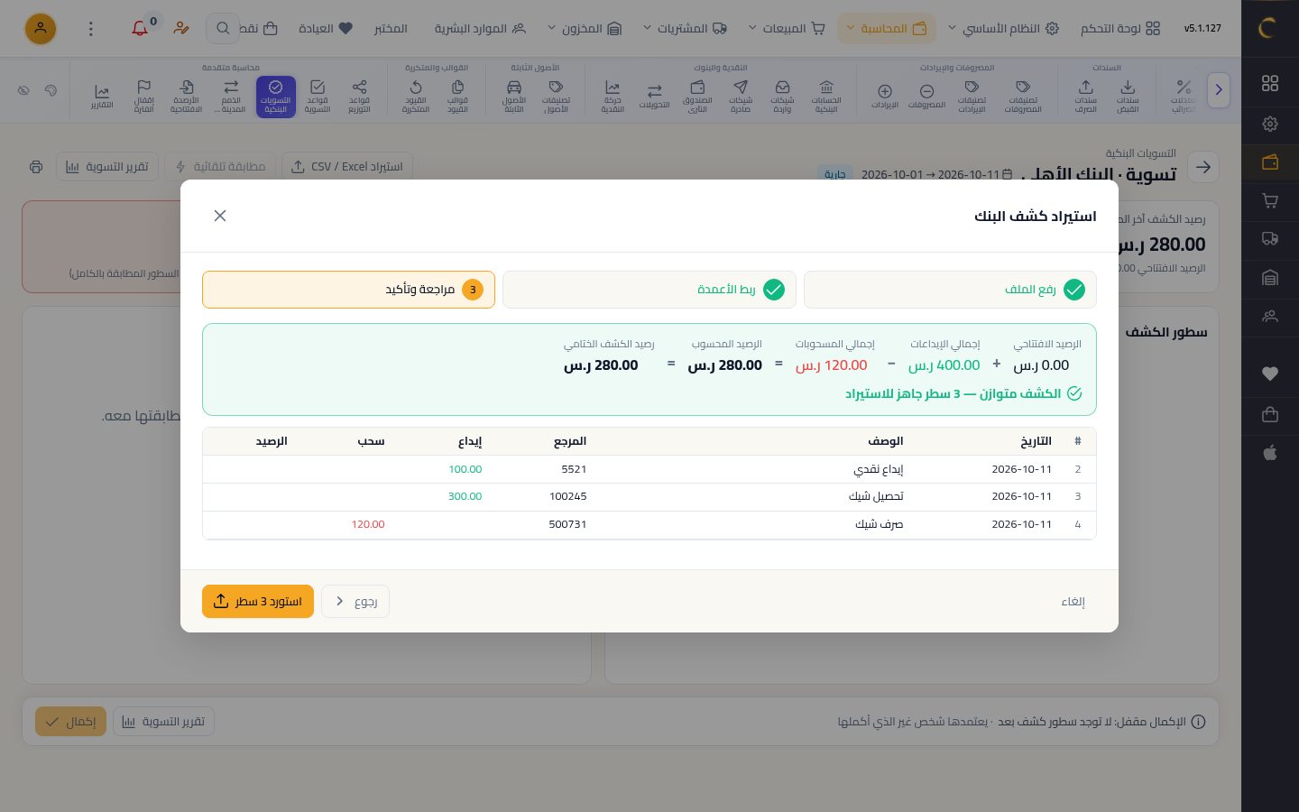
Task: Select the مراجعة وتأكيد step
Action: pyautogui.click(x=348, y=290)
